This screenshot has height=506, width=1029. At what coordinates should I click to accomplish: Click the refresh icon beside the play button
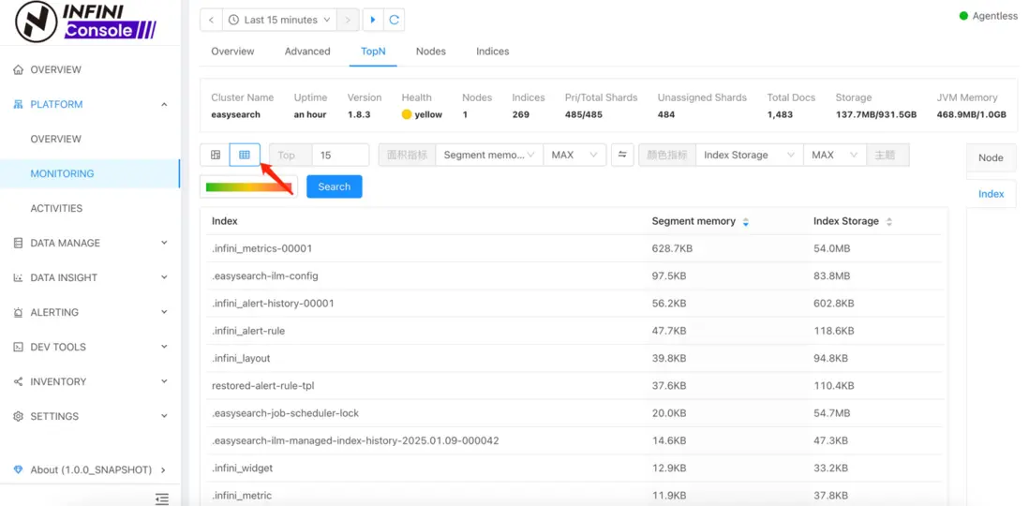[x=395, y=20]
